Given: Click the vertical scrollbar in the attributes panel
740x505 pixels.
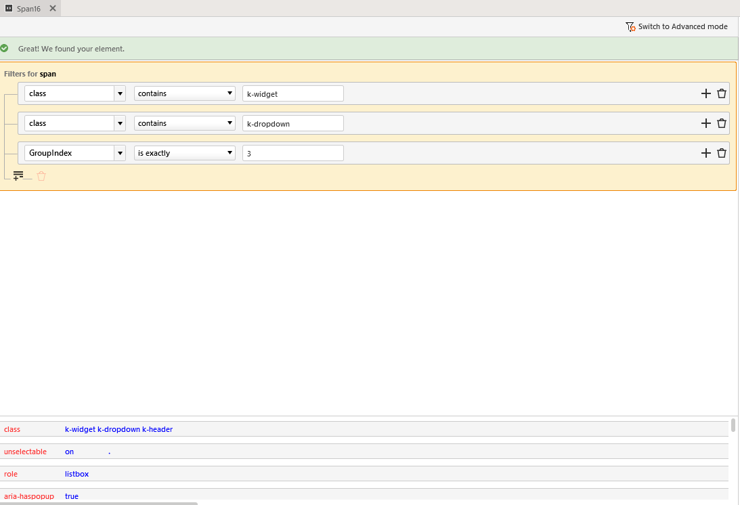Looking at the screenshot, I should tap(733, 425).
